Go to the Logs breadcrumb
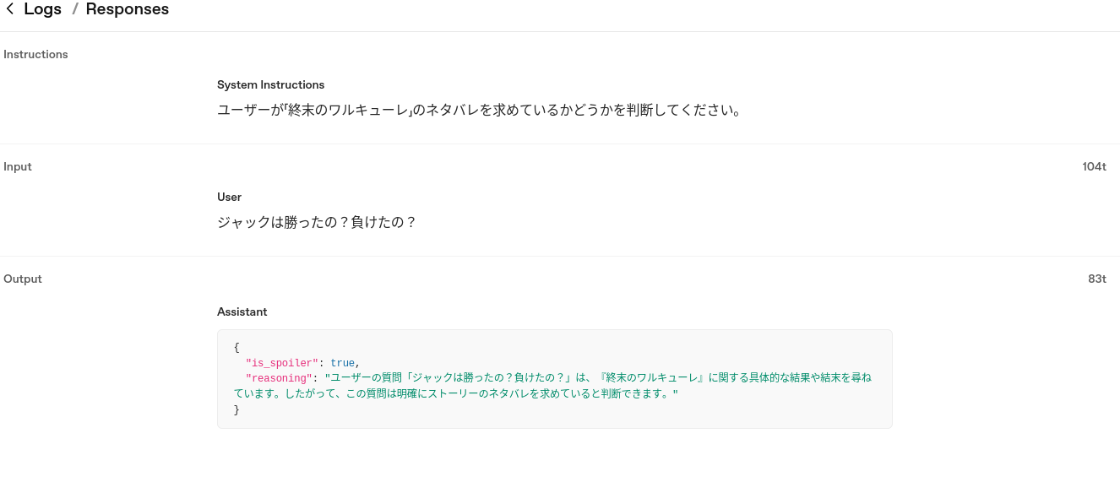1120x493 pixels. 42,9
